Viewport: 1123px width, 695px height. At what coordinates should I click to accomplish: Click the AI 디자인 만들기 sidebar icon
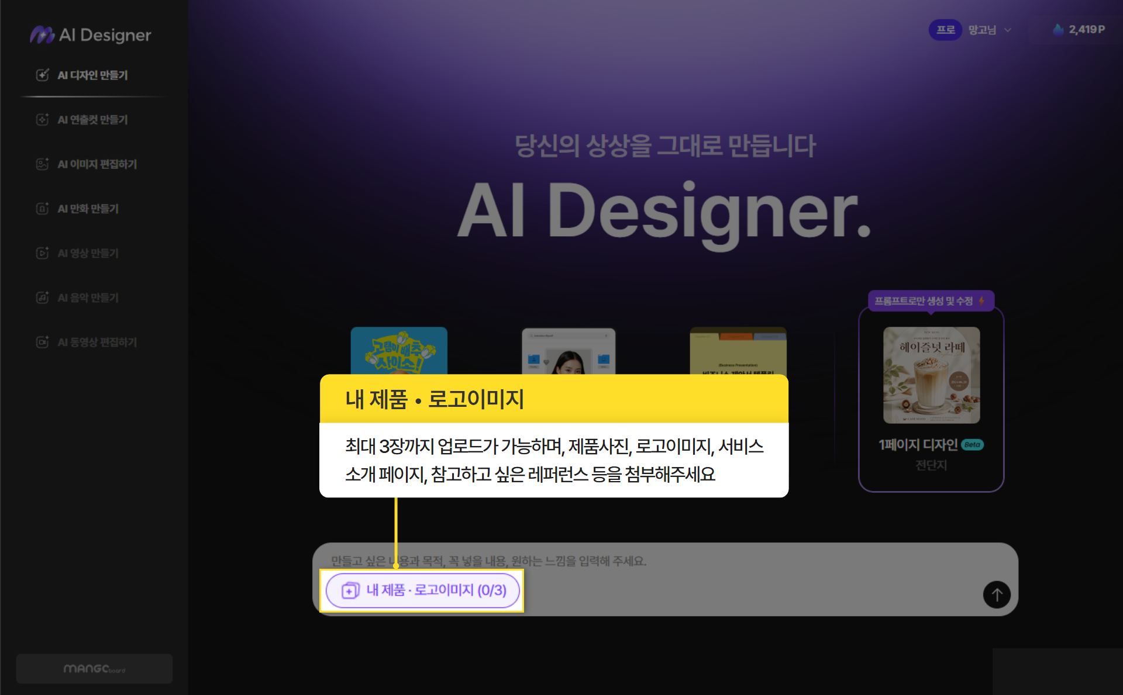[42, 75]
